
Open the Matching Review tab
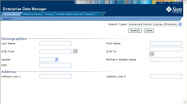coord(32,14)
